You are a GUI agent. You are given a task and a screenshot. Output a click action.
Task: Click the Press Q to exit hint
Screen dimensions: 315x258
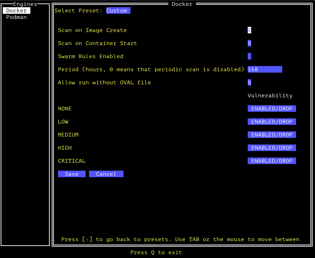click(x=156, y=252)
